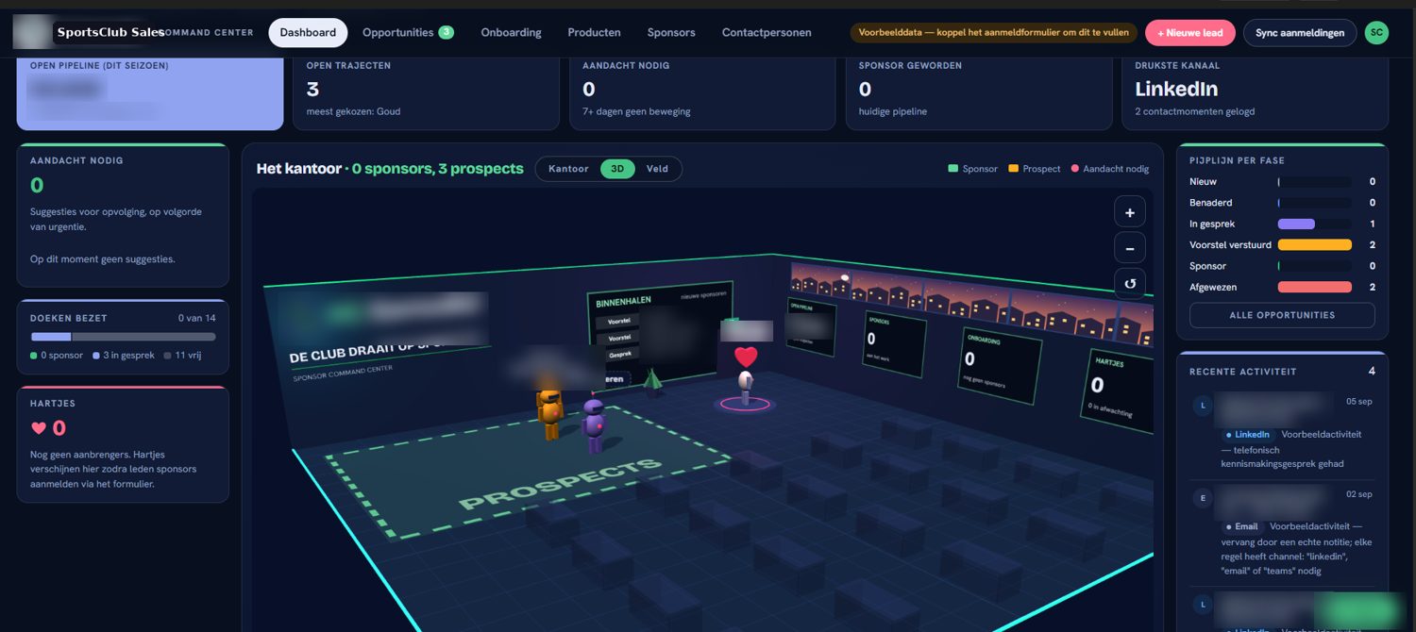
Task: Navigate to the Sponsors tab
Action: [671, 32]
